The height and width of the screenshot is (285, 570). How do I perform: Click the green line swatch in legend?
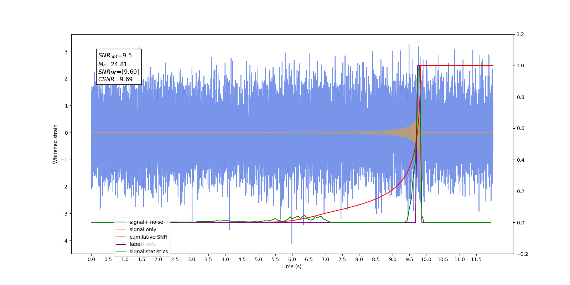coord(121,252)
